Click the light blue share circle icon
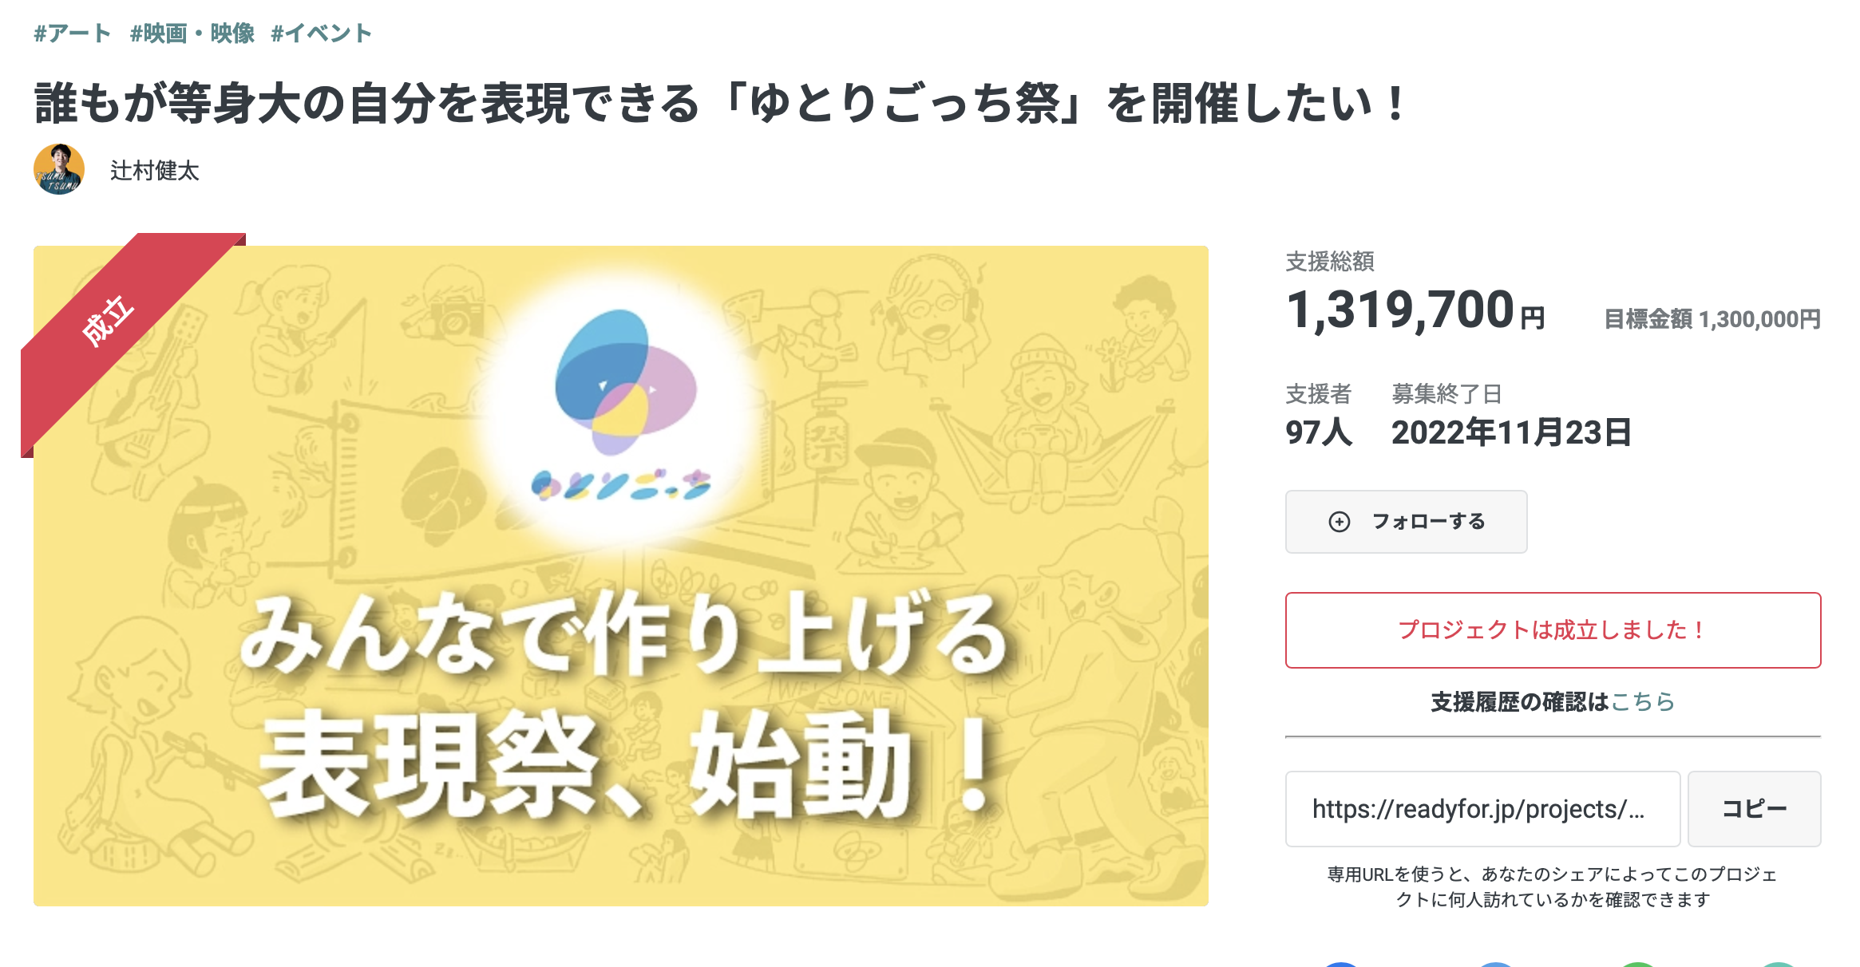This screenshot has height=967, width=1860. pyautogui.click(x=1495, y=963)
